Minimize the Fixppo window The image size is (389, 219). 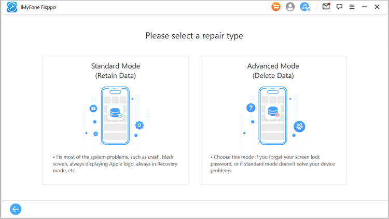coord(364,7)
